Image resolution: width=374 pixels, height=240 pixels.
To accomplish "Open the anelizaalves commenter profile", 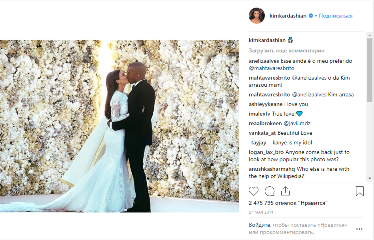I will tap(264, 61).
